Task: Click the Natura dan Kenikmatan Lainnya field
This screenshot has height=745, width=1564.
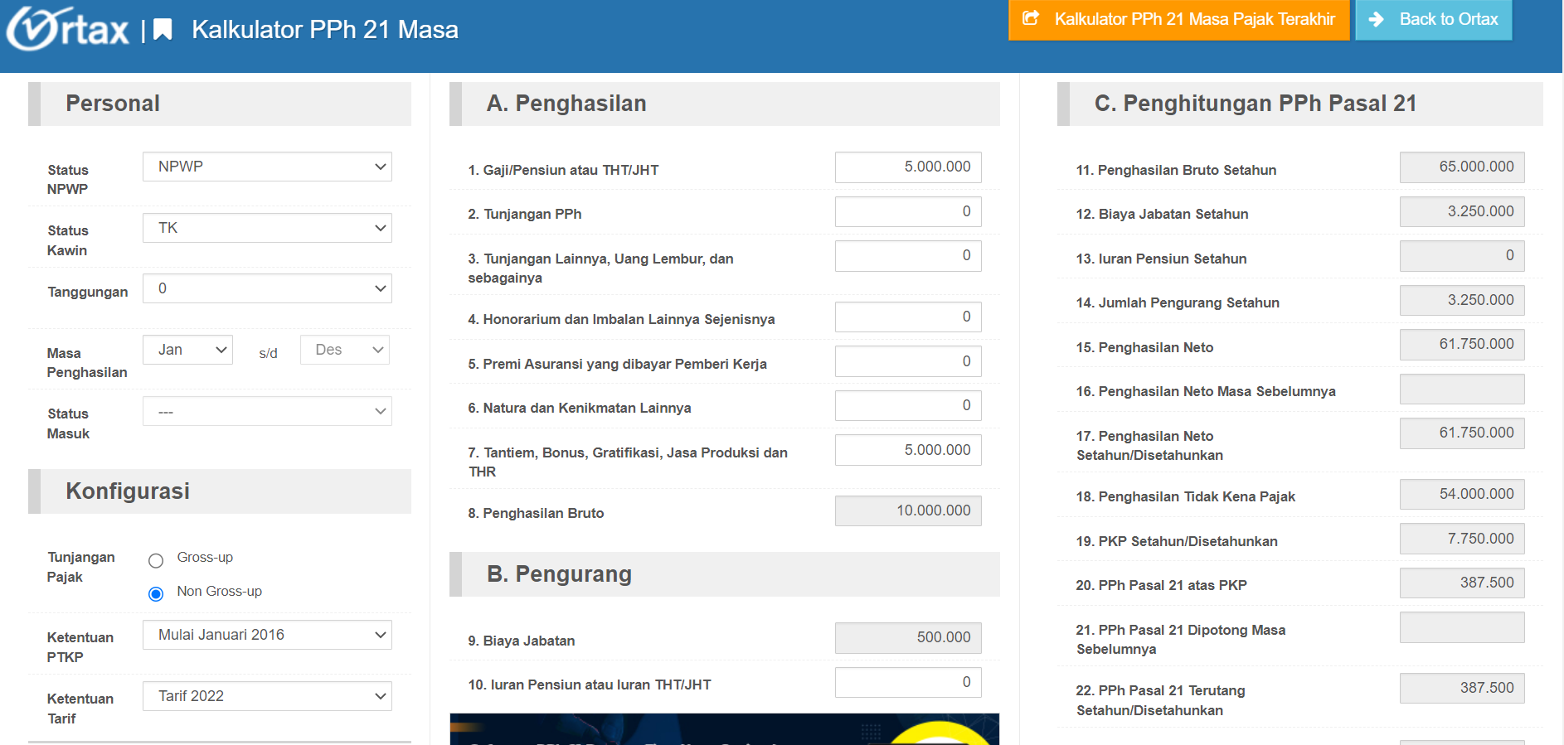Action: 908,405
